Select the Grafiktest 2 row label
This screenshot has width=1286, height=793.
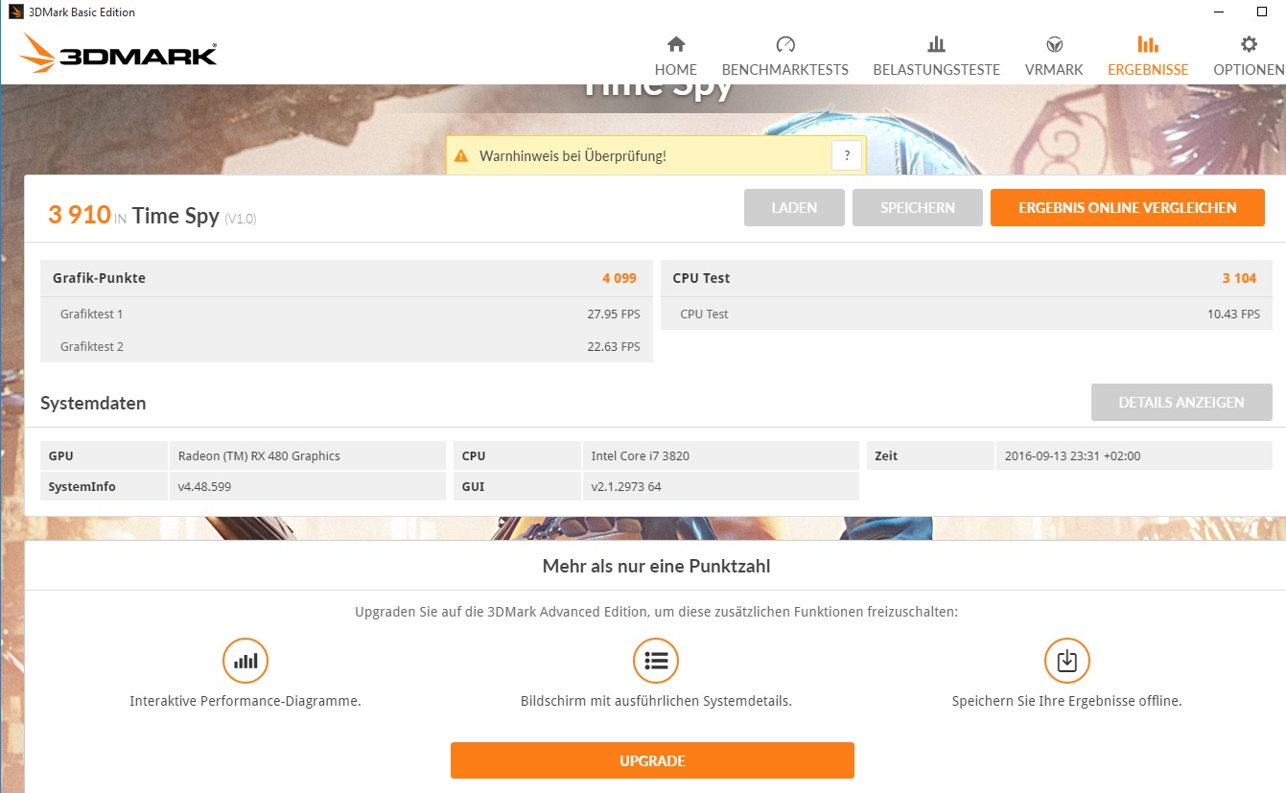pyautogui.click(x=92, y=346)
